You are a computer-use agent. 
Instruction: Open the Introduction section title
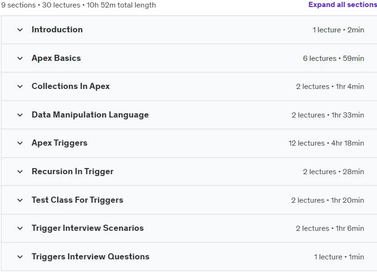(x=57, y=29)
